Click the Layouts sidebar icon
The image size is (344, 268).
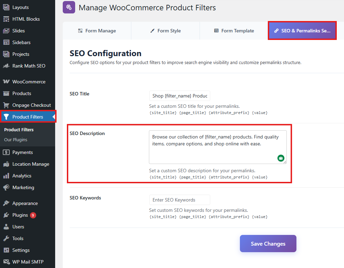point(6,7)
